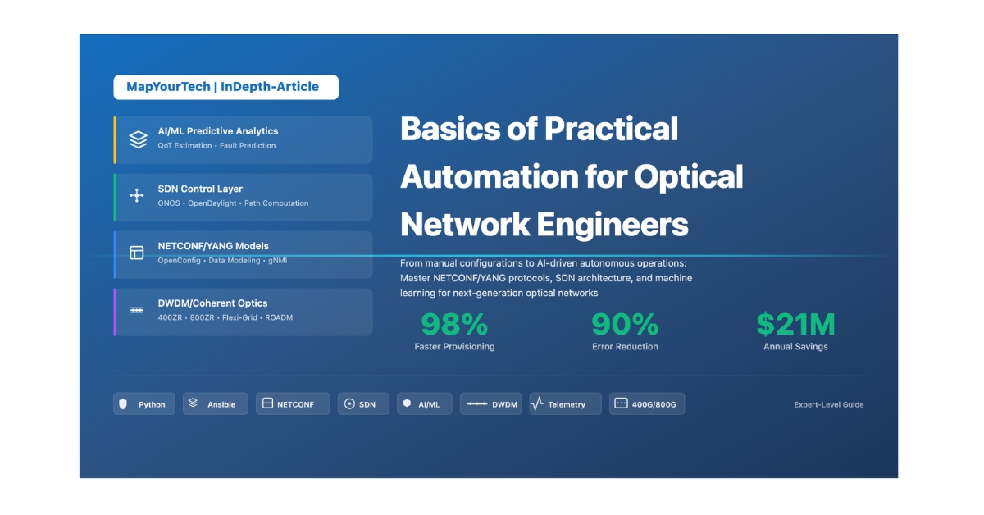Click the hexagon icon in the AI/ML tag
984x515 pixels.
(407, 403)
